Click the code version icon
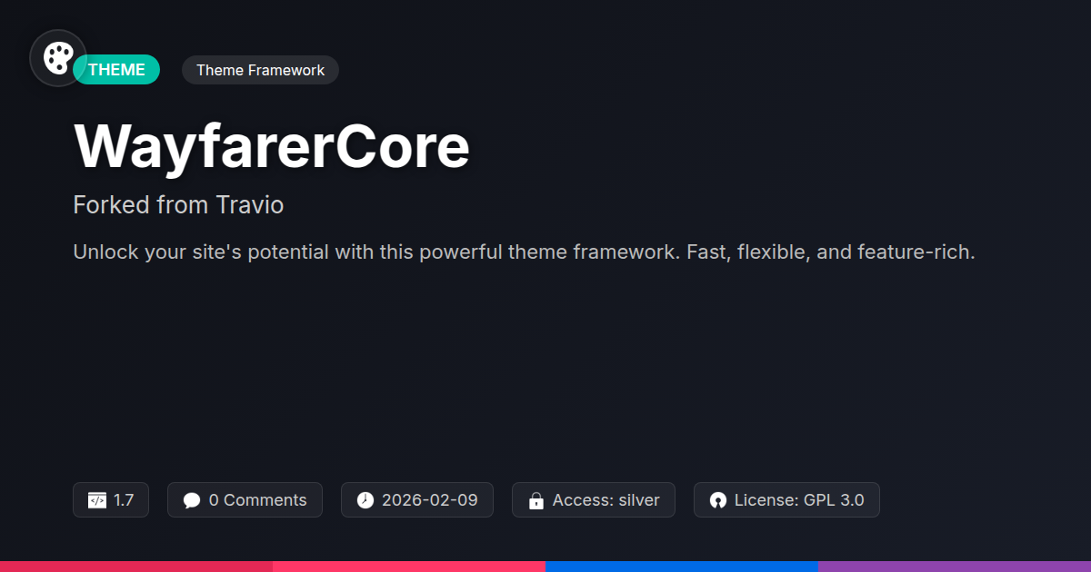This screenshot has width=1091, height=572. coord(97,500)
